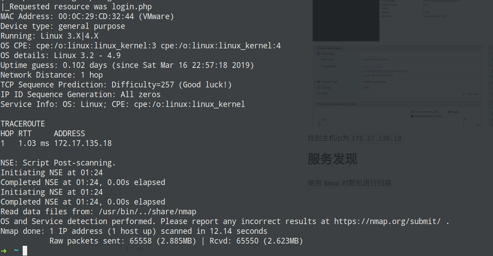The image size is (493, 256).
Task: Expand the VMware Tools row
Action: coord(315,82)
